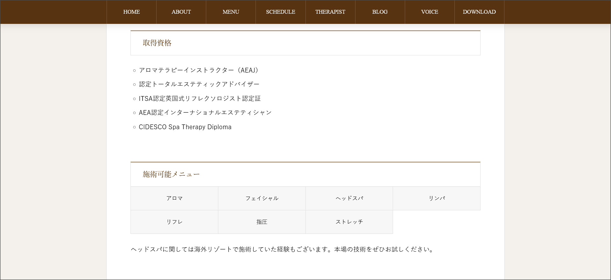The height and width of the screenshot is (280, 611).
Task: Click the ITSA認定英国式リフレクソロジスト認定証 item
Action: tap(200, 99)
